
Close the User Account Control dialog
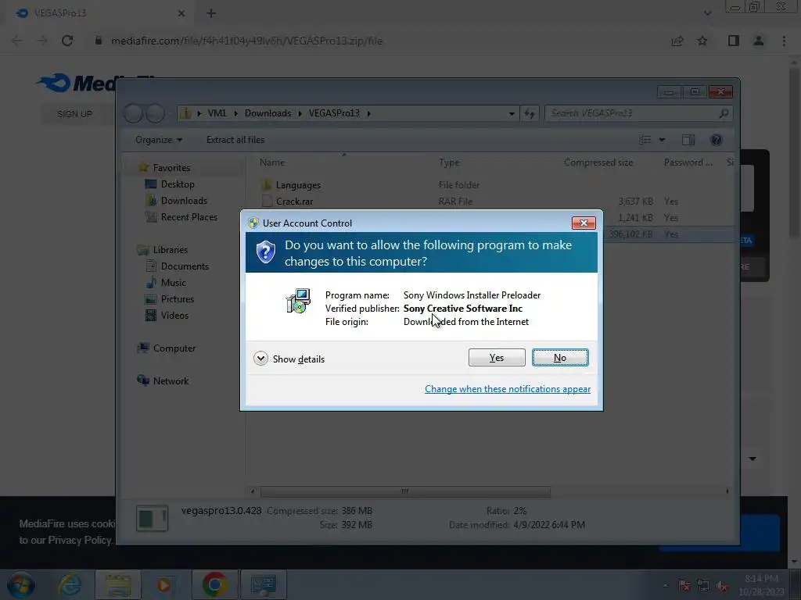[x=584, y=223]
